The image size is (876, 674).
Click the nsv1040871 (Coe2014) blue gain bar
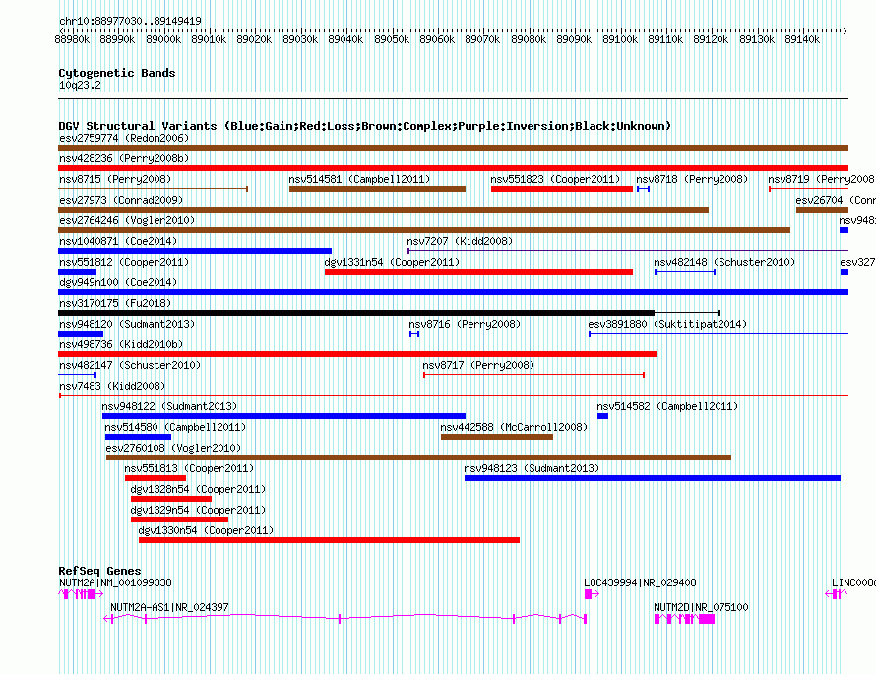coord(195,251)
